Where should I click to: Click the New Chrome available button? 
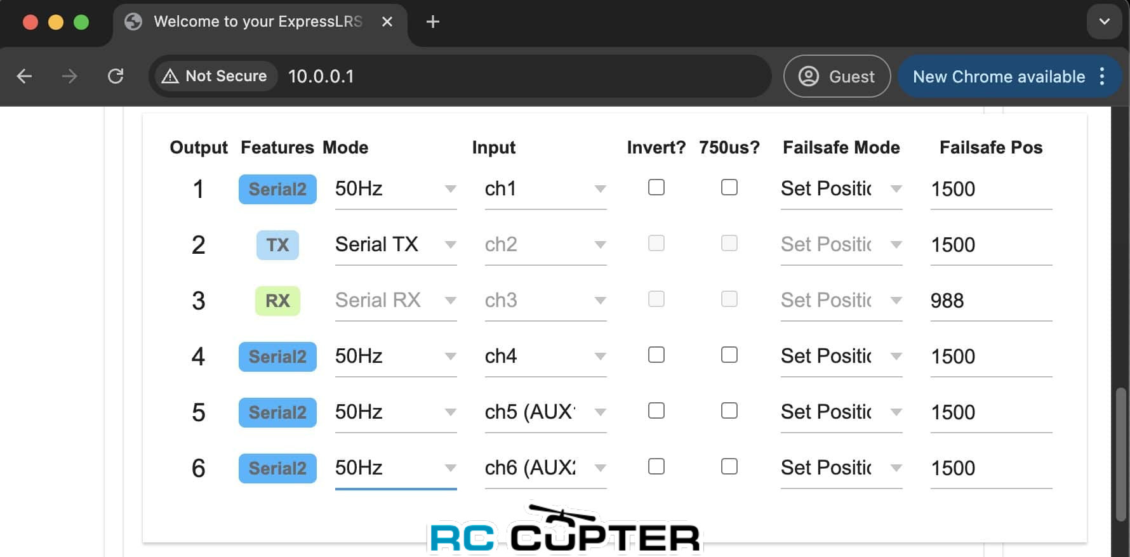point(998,76)
